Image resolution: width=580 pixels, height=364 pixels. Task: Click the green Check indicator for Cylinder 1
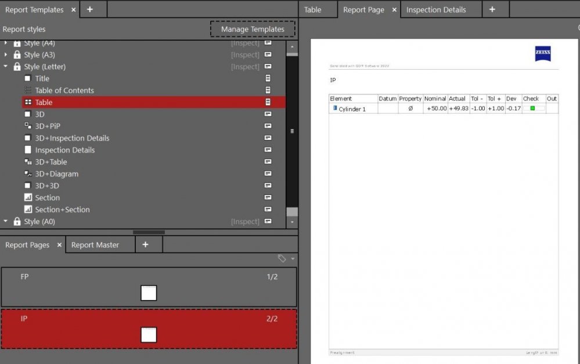pos(532,109)
